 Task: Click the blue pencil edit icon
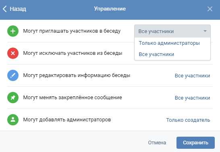coord(13,75)
